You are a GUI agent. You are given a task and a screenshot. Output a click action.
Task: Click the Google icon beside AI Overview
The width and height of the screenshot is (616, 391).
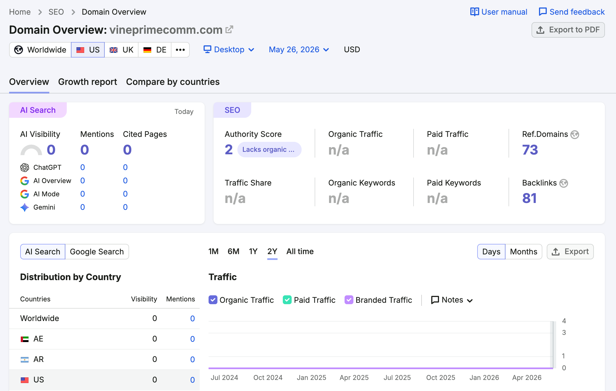25,181
